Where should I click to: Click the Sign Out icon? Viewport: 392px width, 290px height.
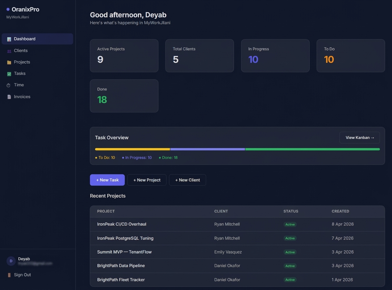point(9,275)
